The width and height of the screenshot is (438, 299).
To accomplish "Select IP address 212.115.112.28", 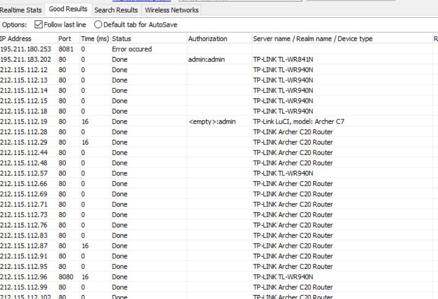I will pyautogui.click(x=24, y=132).
